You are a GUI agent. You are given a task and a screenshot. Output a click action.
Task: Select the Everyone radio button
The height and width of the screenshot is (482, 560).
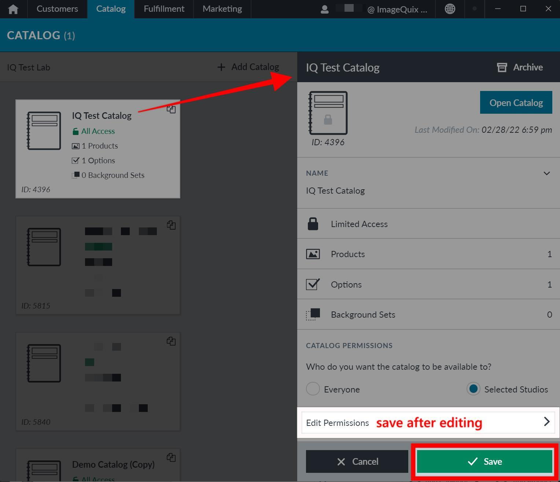[313, 389]
